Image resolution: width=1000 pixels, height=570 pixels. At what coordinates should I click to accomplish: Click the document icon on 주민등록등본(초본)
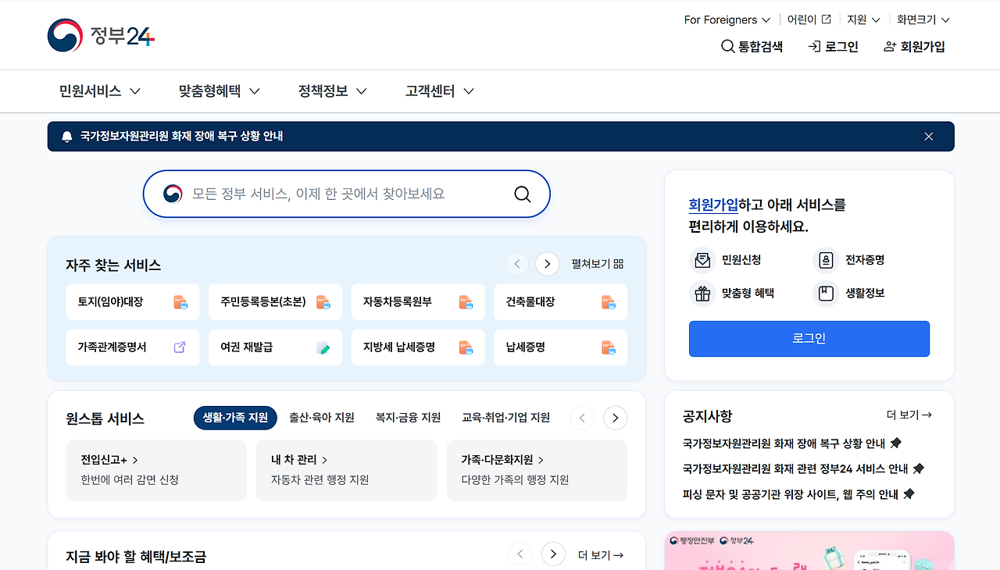tap(323, 302)
